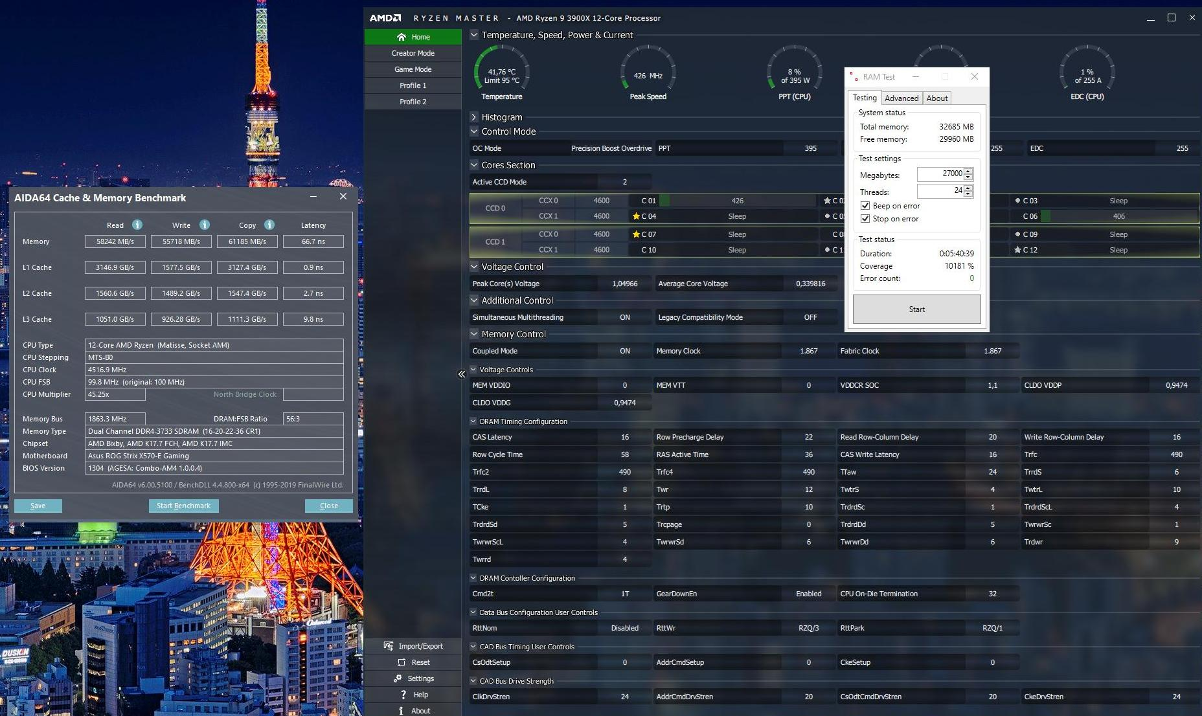This screenshot has height=716, width=1202.
Task: Click the star icon beside core C 12
Action: coord(1017,250)
